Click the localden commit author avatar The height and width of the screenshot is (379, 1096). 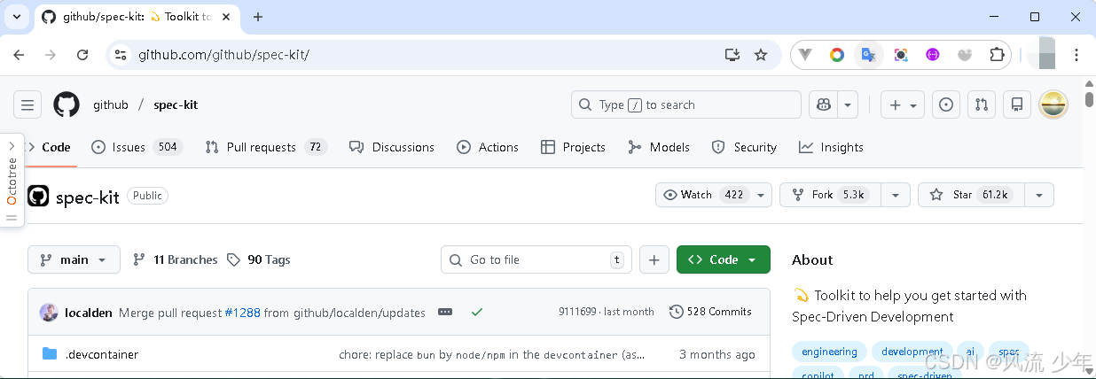49,312
